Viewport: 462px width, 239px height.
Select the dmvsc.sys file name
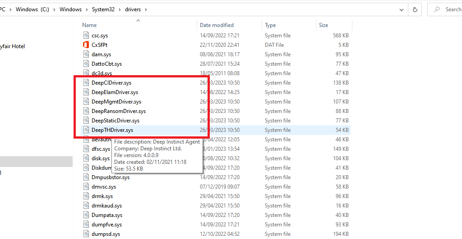(104, 187)
